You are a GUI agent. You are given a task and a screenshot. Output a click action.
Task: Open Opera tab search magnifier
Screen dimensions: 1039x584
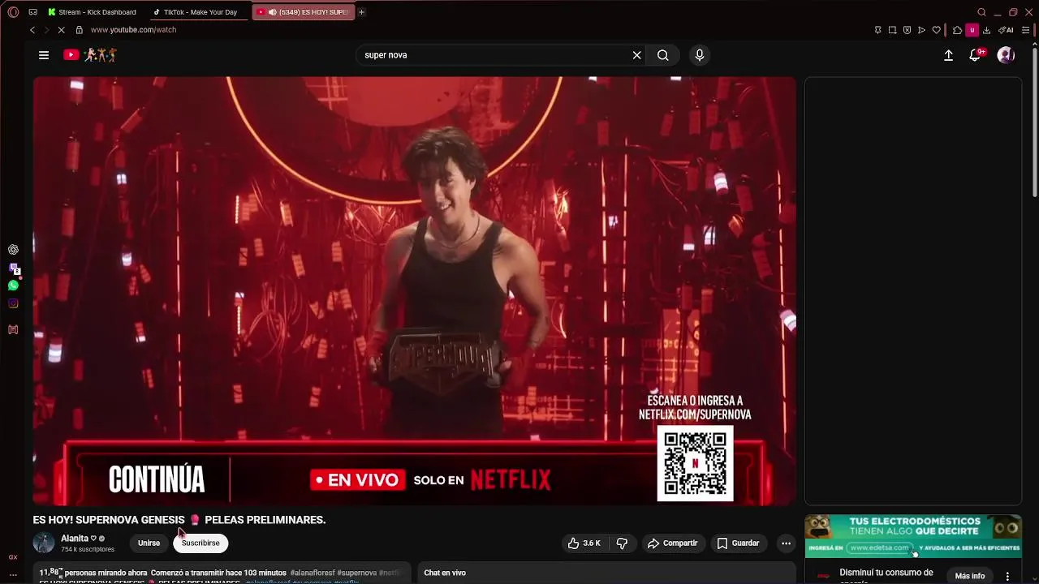tap(981, 12)
